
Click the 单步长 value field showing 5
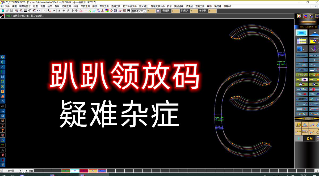click(213, 11)
